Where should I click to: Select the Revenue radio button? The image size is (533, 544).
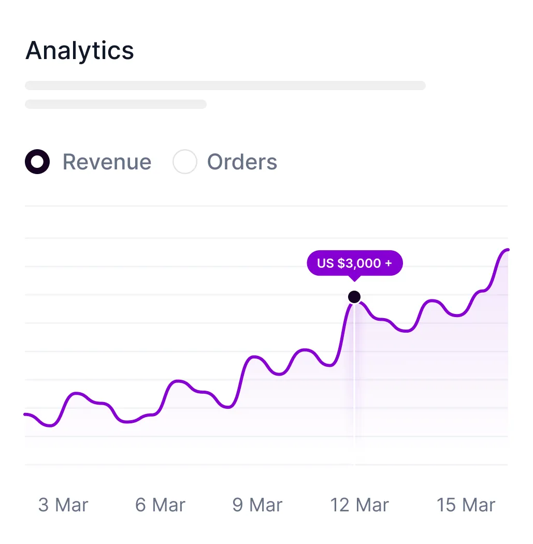point(37,162)
